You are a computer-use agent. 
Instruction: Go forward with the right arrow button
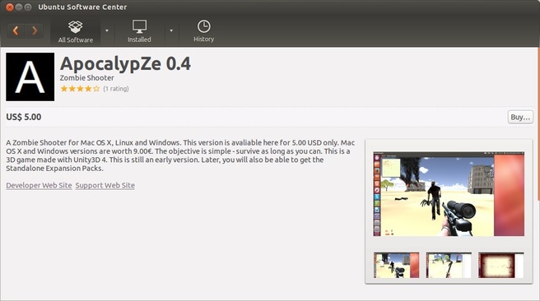[x=34, y=30]
